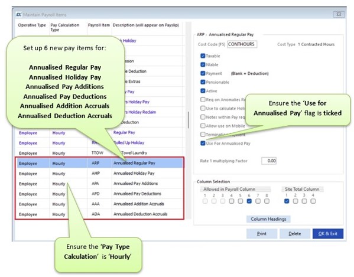Image resolution: width=354 pixels, height=277 pixels.
Task: Select the Annualised Pay Additions row
Action: tap(100, 184)
